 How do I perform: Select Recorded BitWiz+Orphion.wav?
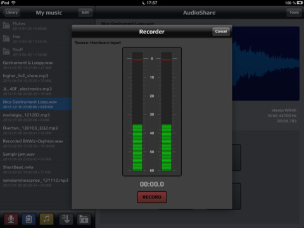tap(36, 143)
